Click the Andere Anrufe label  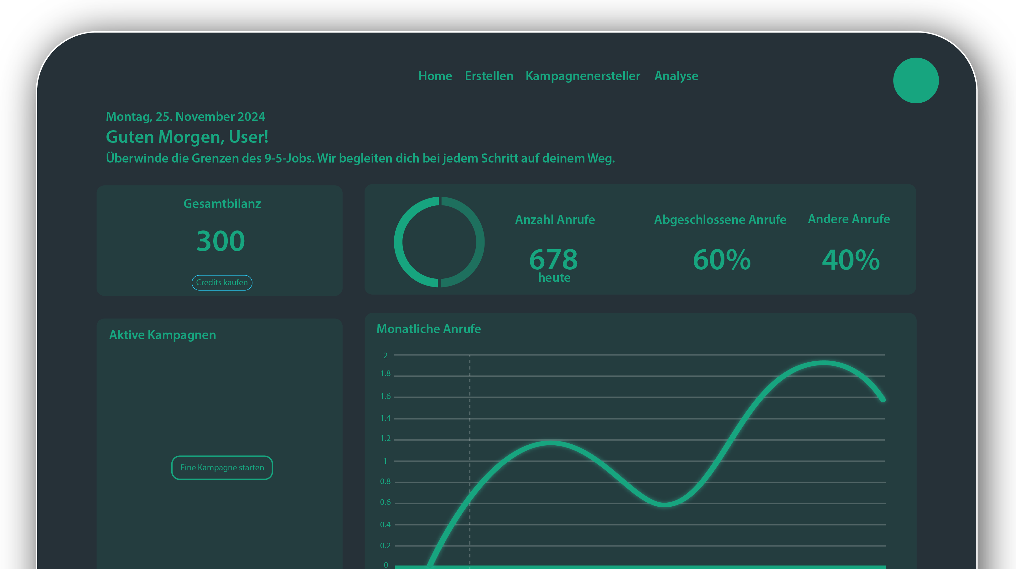pos(849,219)
